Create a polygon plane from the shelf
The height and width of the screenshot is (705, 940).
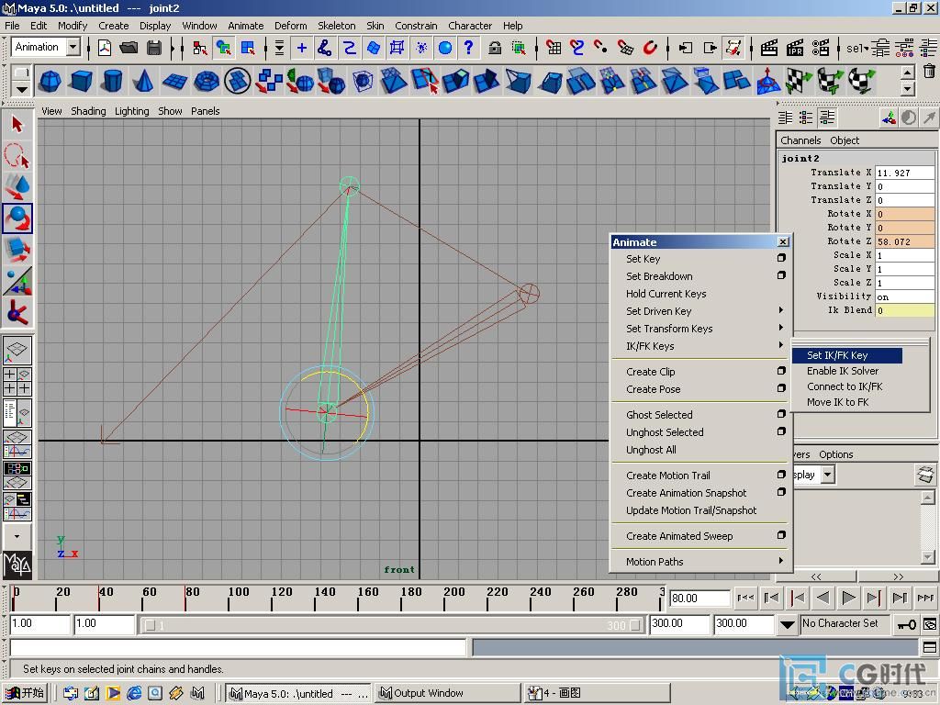[174, 81]
